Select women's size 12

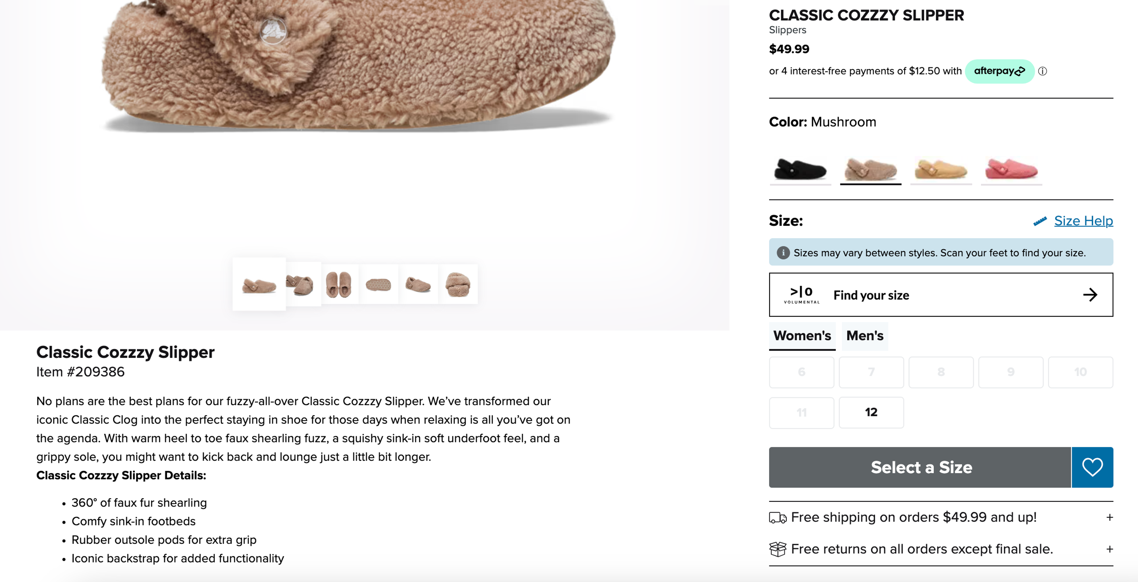(871, 412)
